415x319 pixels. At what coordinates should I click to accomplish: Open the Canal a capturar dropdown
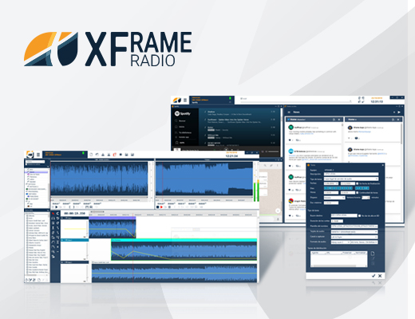coord(354,237)
